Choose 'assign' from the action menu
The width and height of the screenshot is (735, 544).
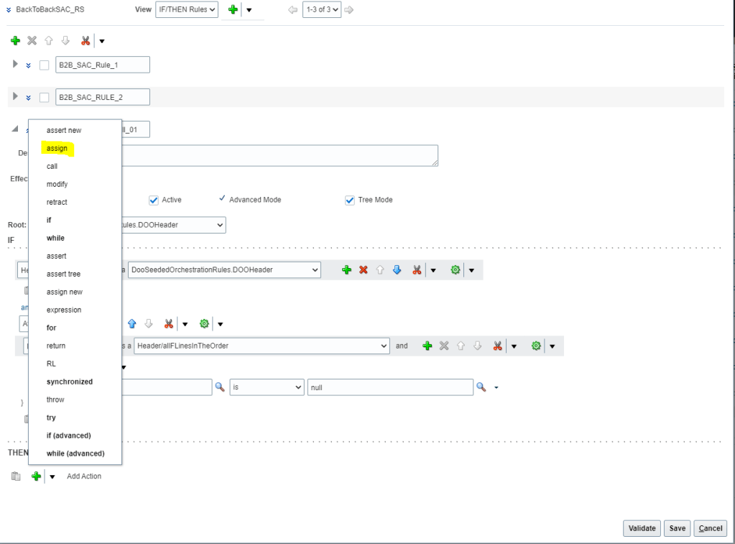click(x=57, y=148)
